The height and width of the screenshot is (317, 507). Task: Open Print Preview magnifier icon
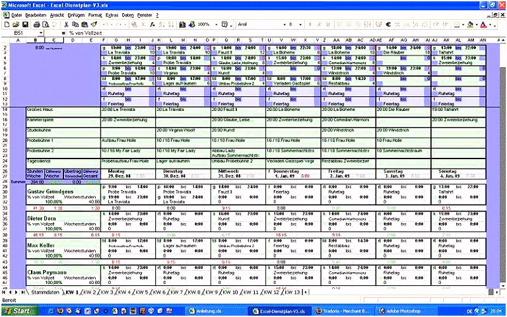point(46,24)
